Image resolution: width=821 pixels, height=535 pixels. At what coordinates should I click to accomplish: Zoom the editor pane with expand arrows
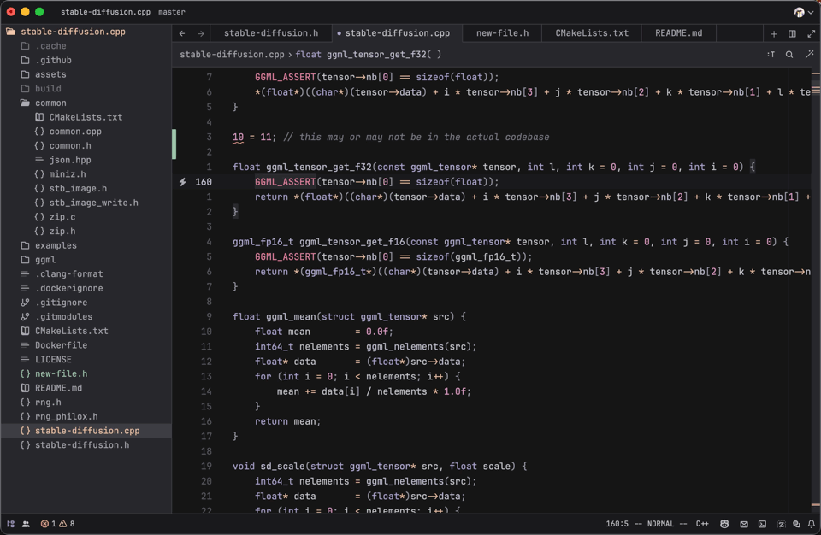(x=811, y=34)
